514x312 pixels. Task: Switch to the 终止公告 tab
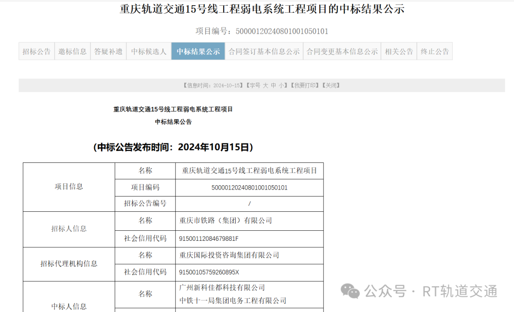[x=434, y=51]
